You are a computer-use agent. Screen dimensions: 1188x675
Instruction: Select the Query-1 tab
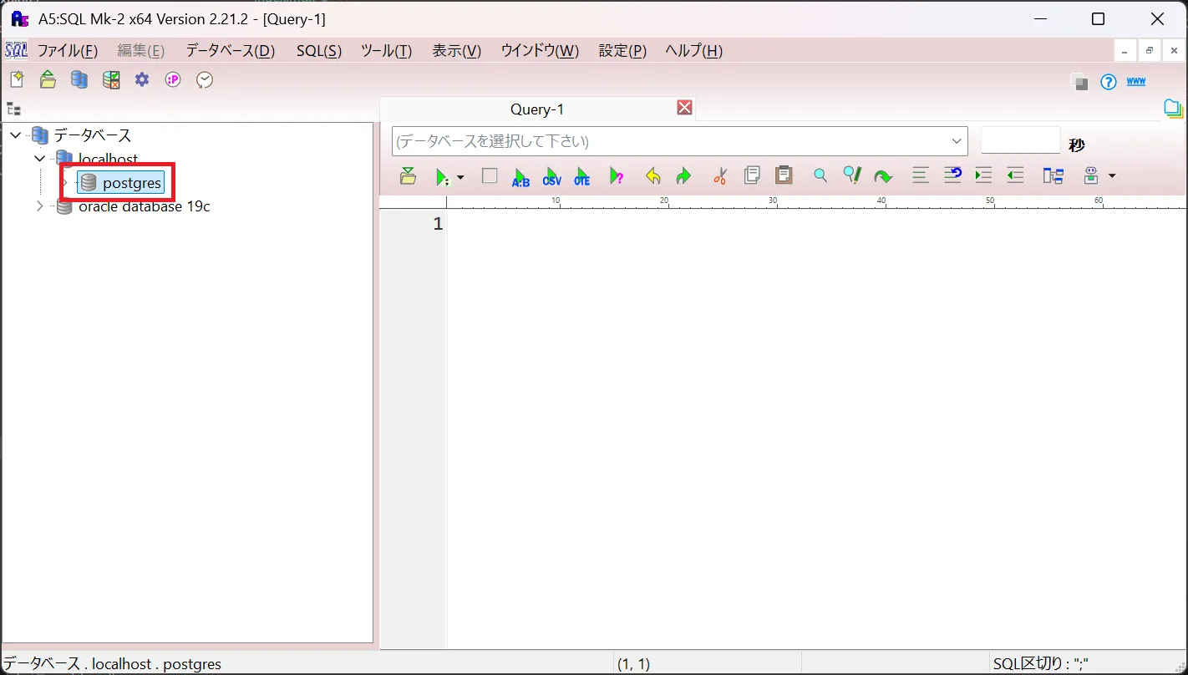[x=537, y=109]
